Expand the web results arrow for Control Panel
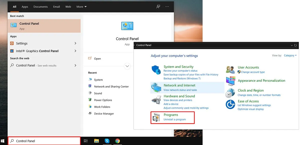301x145 pixels. [x=75, y=66]
